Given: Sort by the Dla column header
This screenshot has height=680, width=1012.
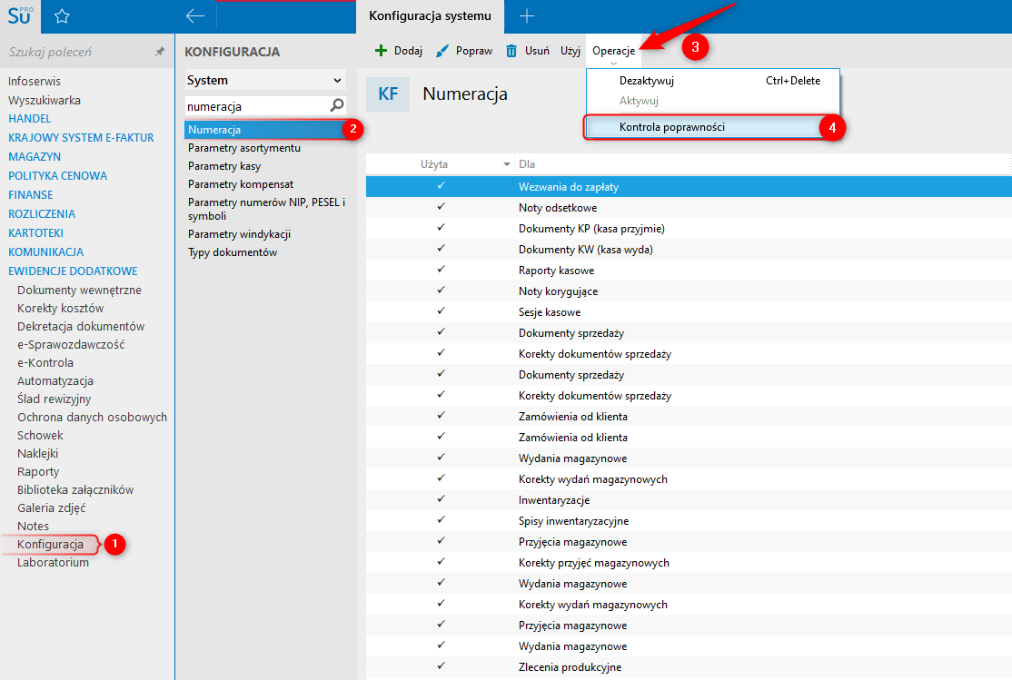Looking at the screenshot, I should pos(527,164).
